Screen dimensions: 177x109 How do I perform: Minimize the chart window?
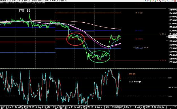pyautogui.click(x=170, y=1)
